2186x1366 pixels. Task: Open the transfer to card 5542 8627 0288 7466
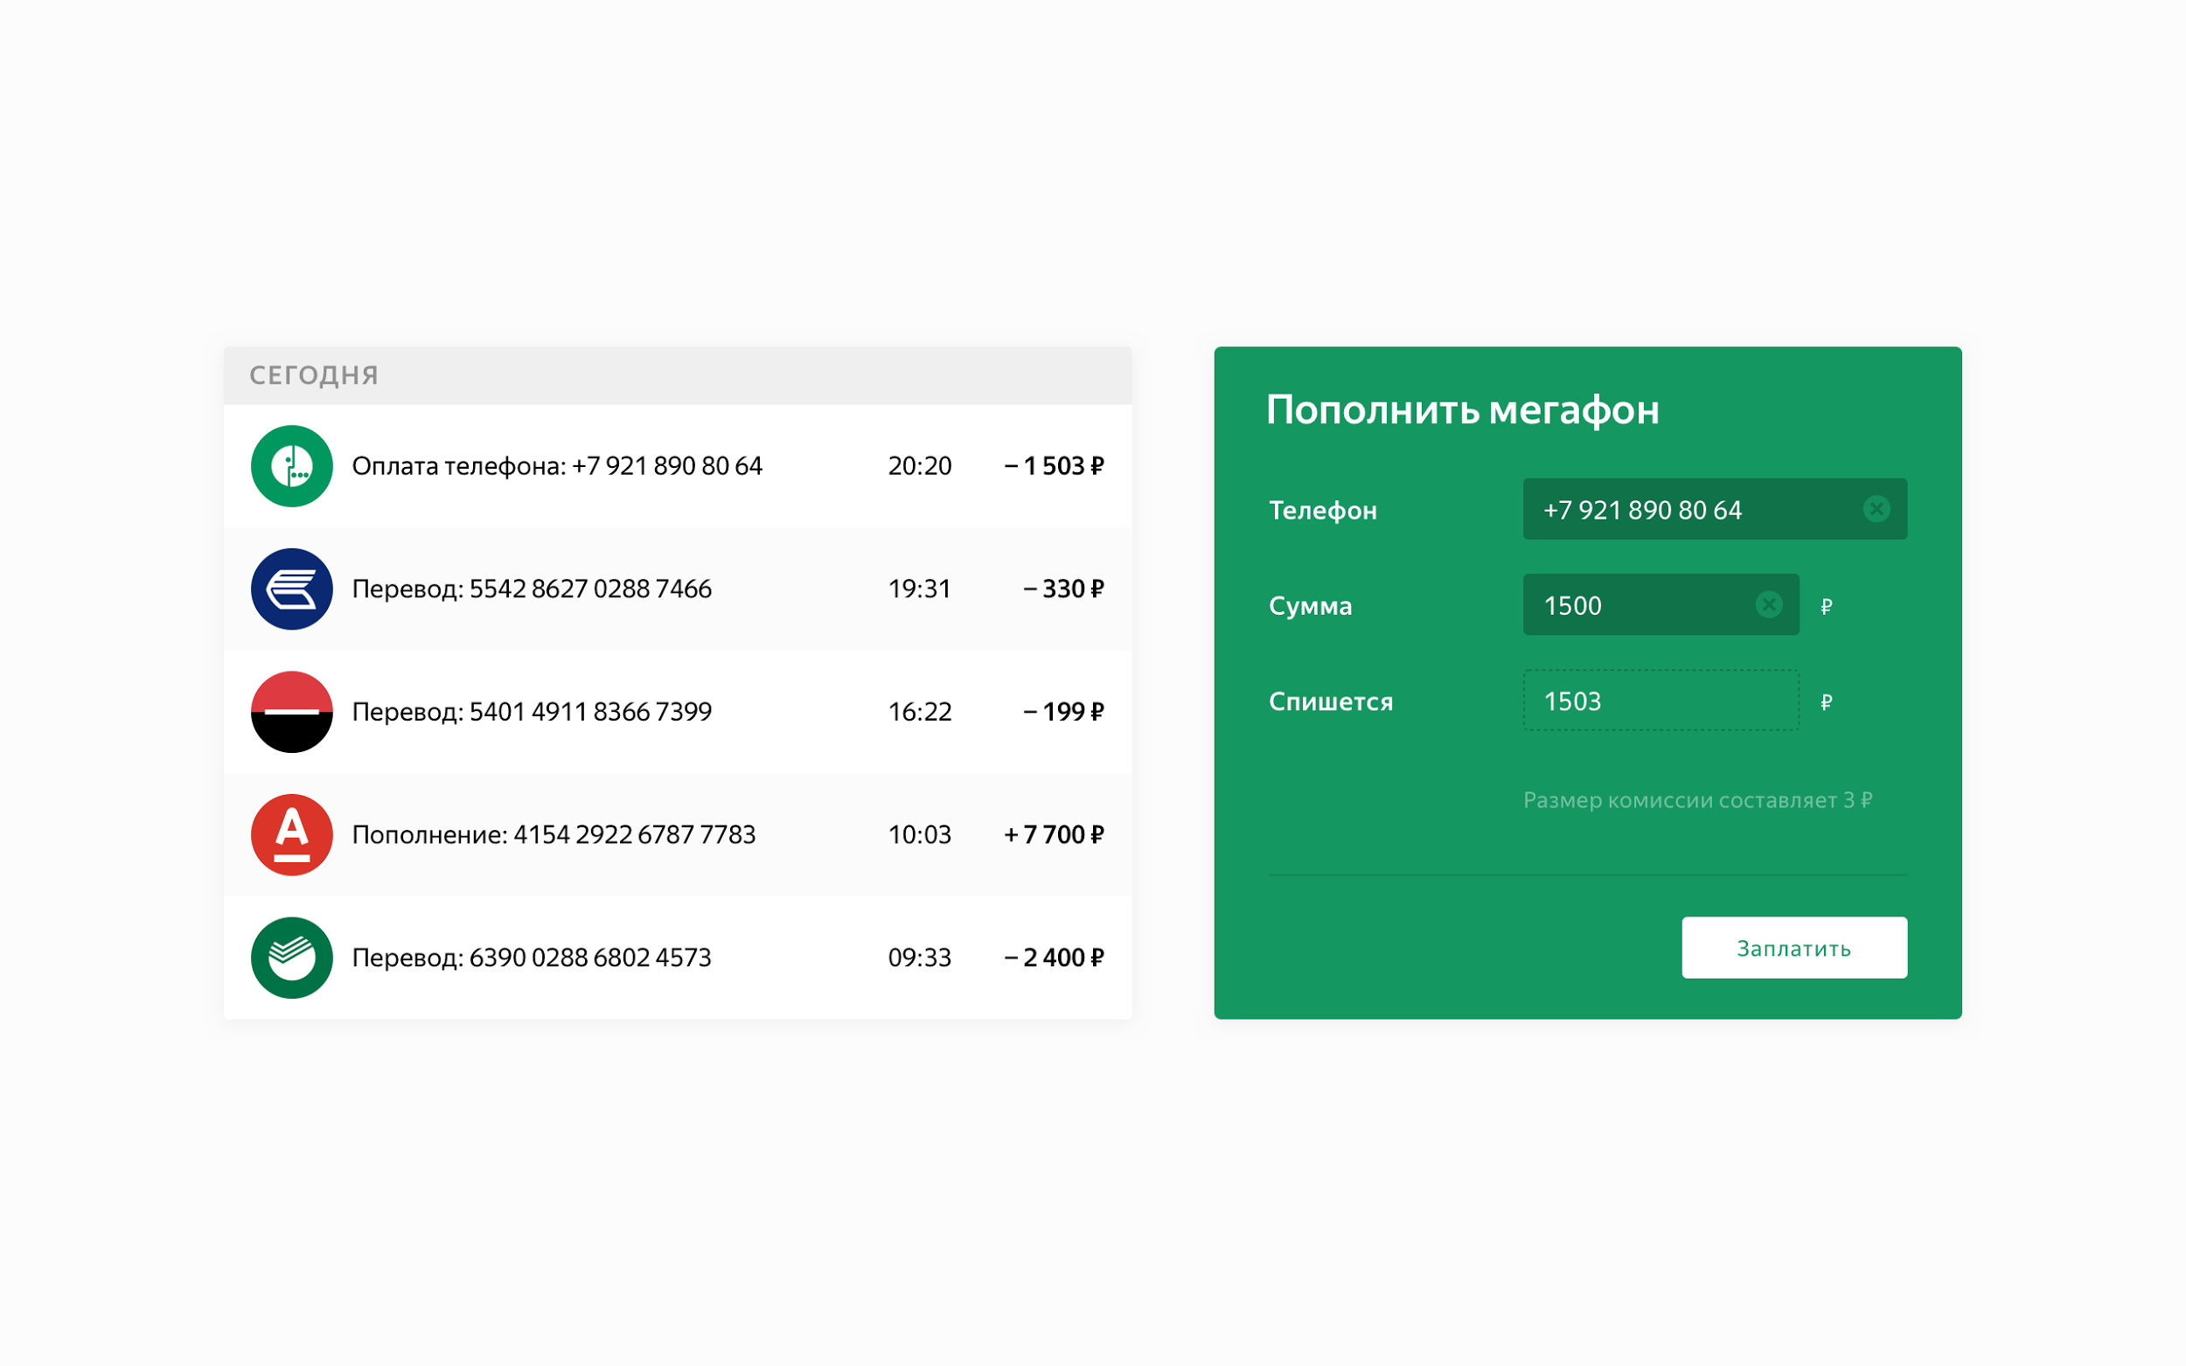click(531, 589)
